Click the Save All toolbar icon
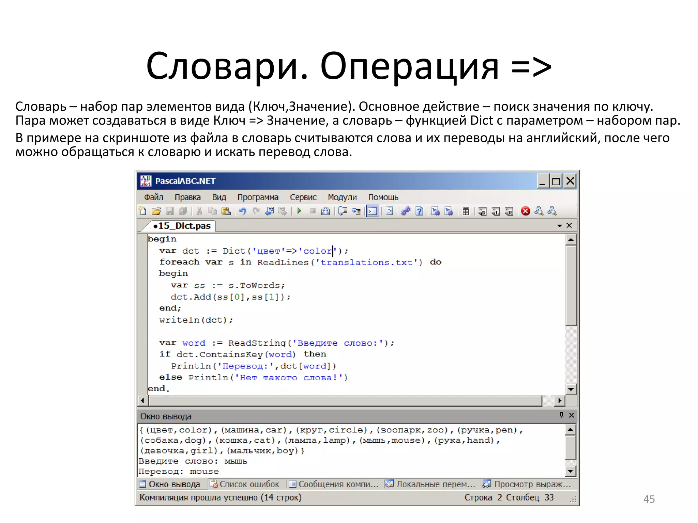 (183, 211)
